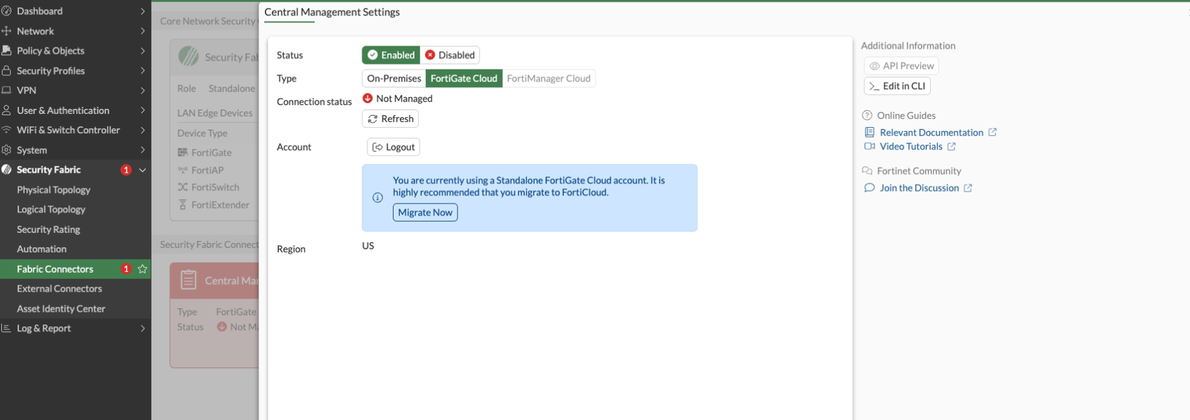The width and height of the screenshot is (1190, 420).
Task: Click the Edit in CLI button
Action: tap(897, 86)
